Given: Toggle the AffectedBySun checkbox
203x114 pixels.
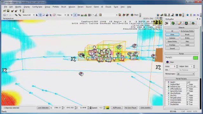Looking at the screenshot, I should (x=187, y=89).
